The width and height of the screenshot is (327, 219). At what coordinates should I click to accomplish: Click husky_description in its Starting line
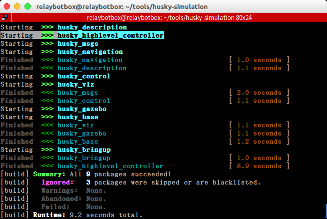92,27
